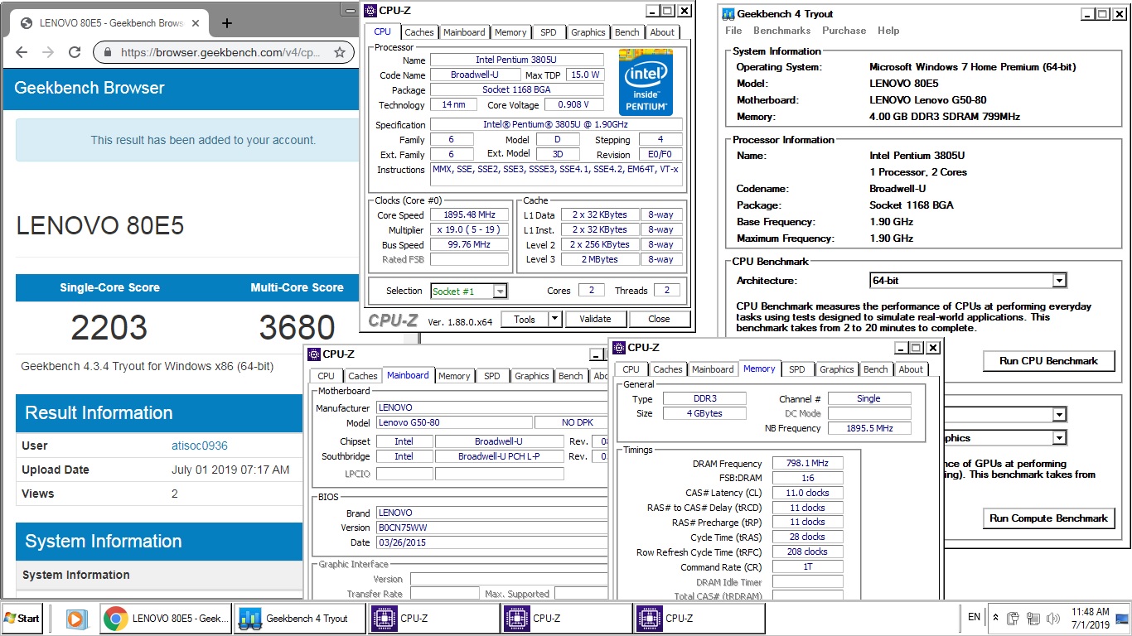Screen dimensions: 1132x636
Task: Click the Intel Inside Pentium logo in CPU-Z
Action: tap(646, 82)
